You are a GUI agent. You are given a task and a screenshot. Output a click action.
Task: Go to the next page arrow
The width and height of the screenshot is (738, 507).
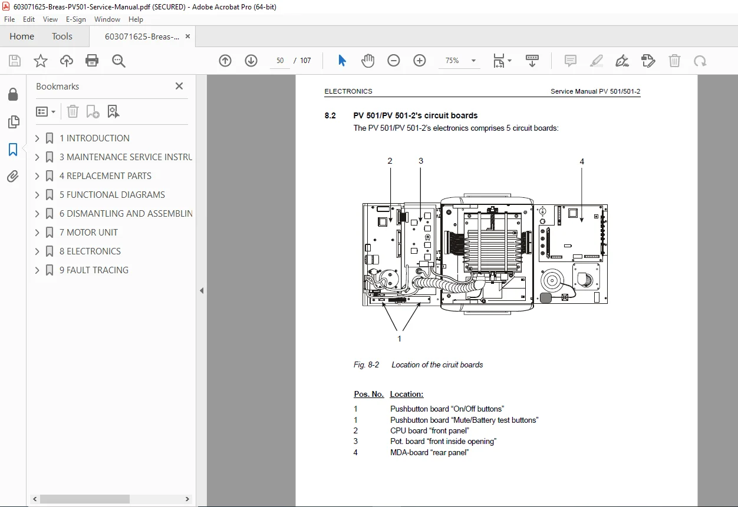pyautogui.click(x=251, y=61)
